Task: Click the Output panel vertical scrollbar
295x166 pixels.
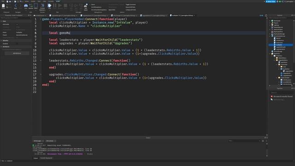Action: click(x=267, y=149)
